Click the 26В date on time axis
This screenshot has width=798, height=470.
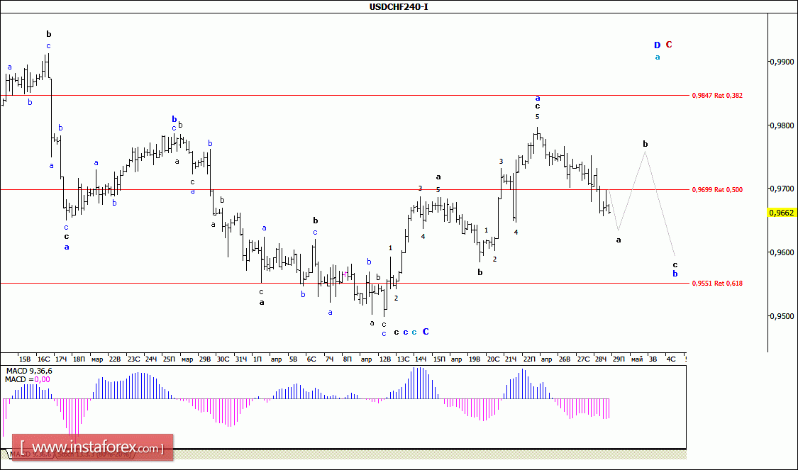[565, 359]
